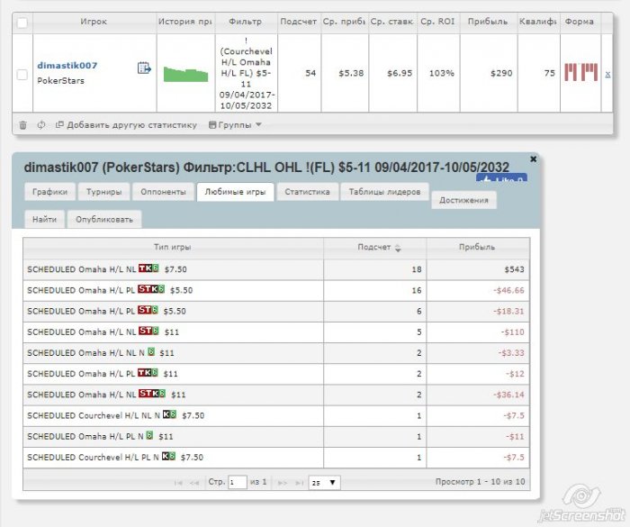Image resolution: width=630 pixels, height=527 pixels.
Task: Open the dimastik007 player link
Action: 67,65
